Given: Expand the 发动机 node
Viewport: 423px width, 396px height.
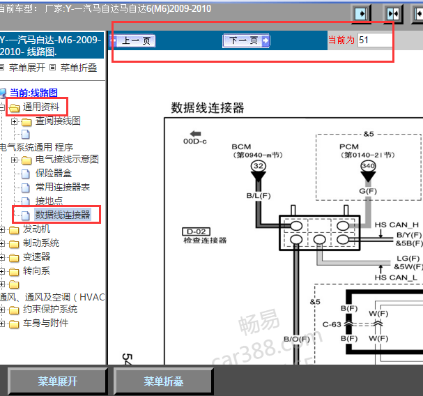Looking at the screenshot, I should point(2,229).
